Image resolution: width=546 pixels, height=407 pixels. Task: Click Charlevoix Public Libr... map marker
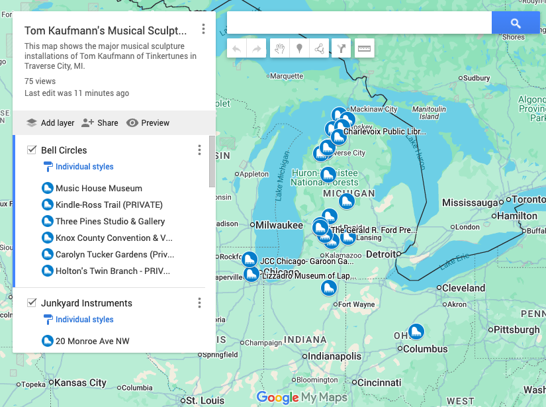pos(338,137)
